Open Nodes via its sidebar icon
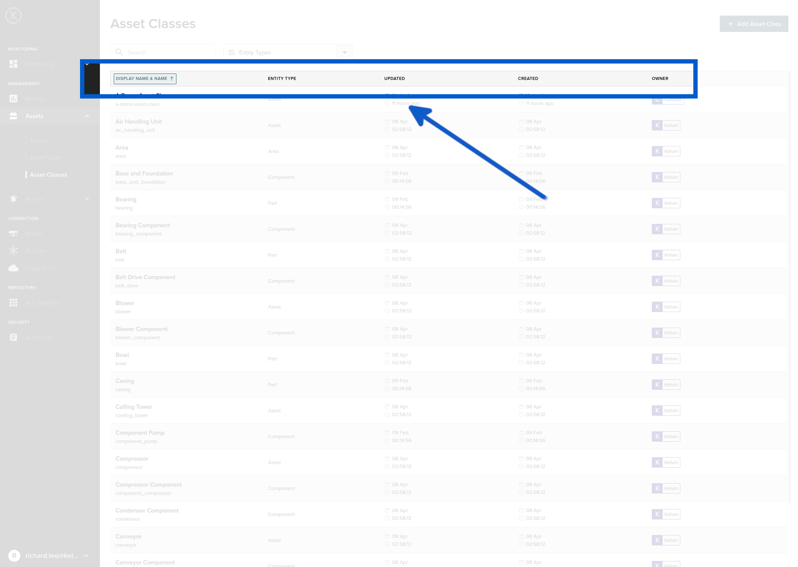This screenshot has width=798, height=567. [x=13, y=233]
